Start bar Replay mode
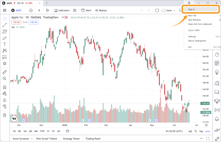 pos(101,10)
